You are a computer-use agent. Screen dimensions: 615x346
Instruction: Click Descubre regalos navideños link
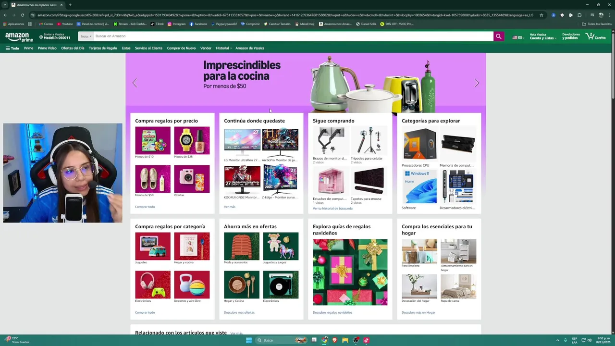click(x=332, y=312)
